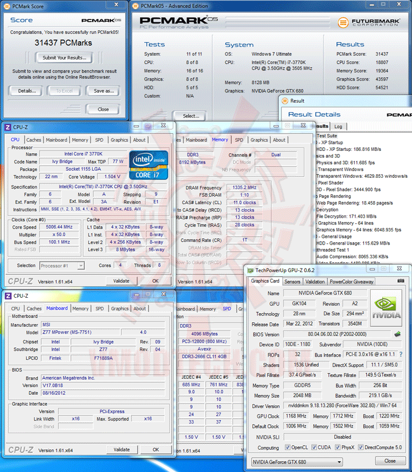Image resolution: width=412 pixels, height=472 pixels.
Task: Click the motherboard model Z77 MPower field
Action: pos(80,332)
